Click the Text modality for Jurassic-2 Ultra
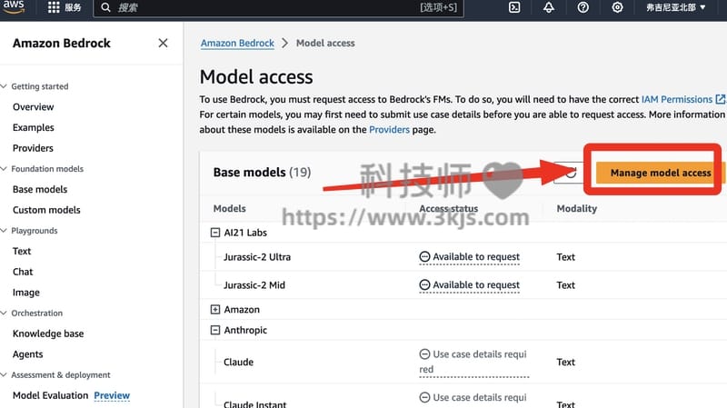Viewport: 727px width, 408px height. 565,257
